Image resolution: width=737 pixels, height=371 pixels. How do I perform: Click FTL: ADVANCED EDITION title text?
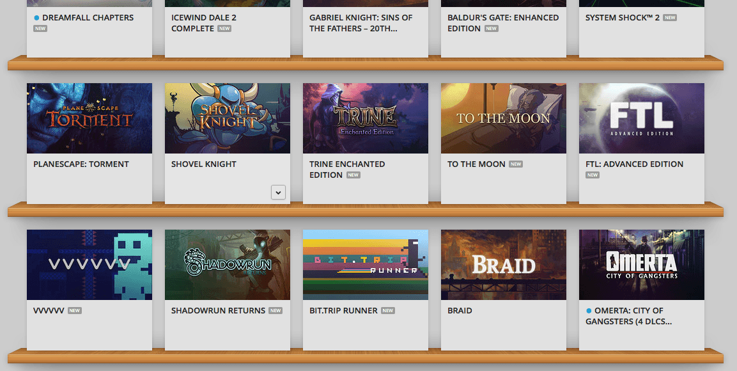[635, 164]
